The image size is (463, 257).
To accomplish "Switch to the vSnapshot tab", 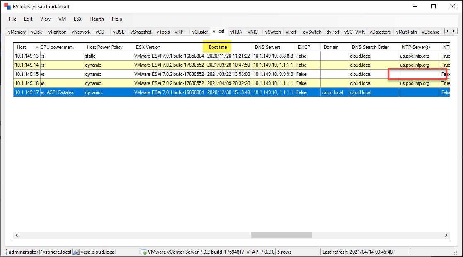I will coord(141,32).
